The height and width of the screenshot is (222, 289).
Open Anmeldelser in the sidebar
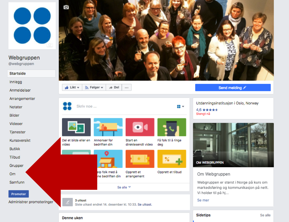(20, 90)
